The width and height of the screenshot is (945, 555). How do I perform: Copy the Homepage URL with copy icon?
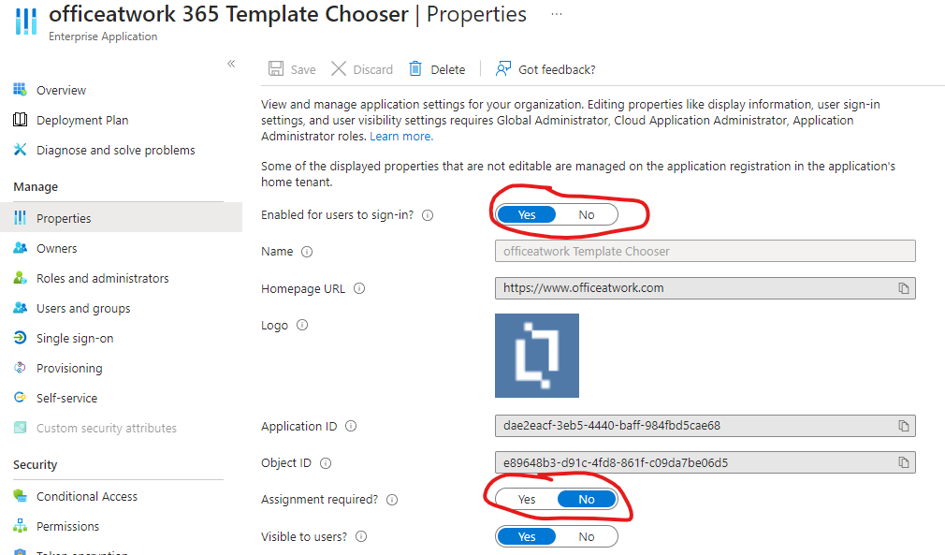[903, 288]
